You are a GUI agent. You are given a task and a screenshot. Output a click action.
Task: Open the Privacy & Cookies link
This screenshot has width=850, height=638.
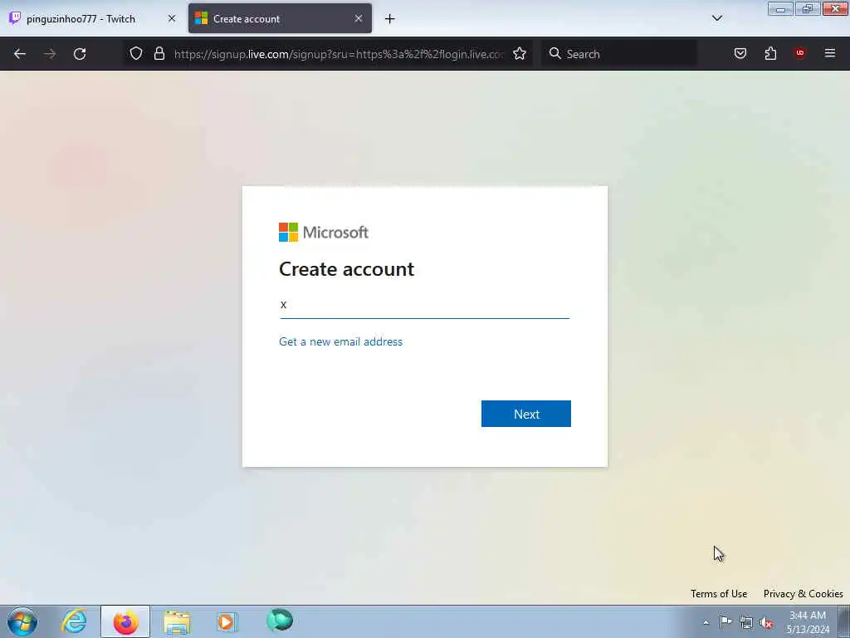(x=803, y=593)
